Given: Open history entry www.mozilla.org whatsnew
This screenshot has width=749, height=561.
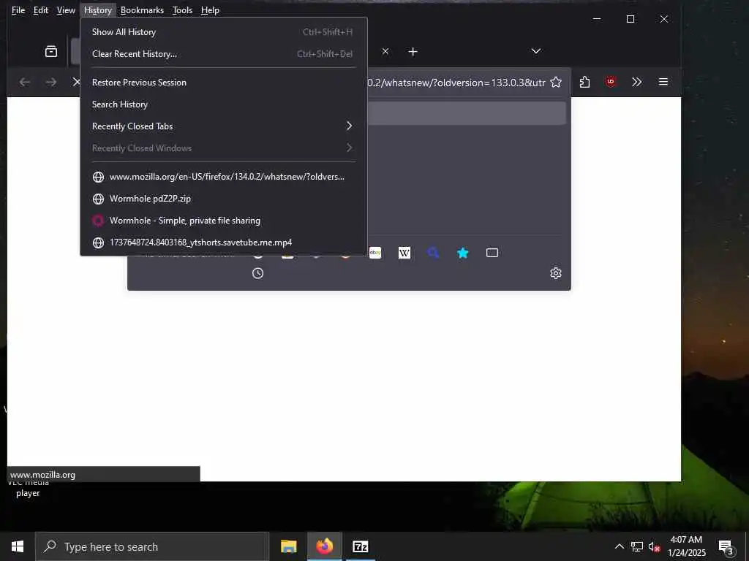Looking at the screenshot, I should tap(224, 177).
